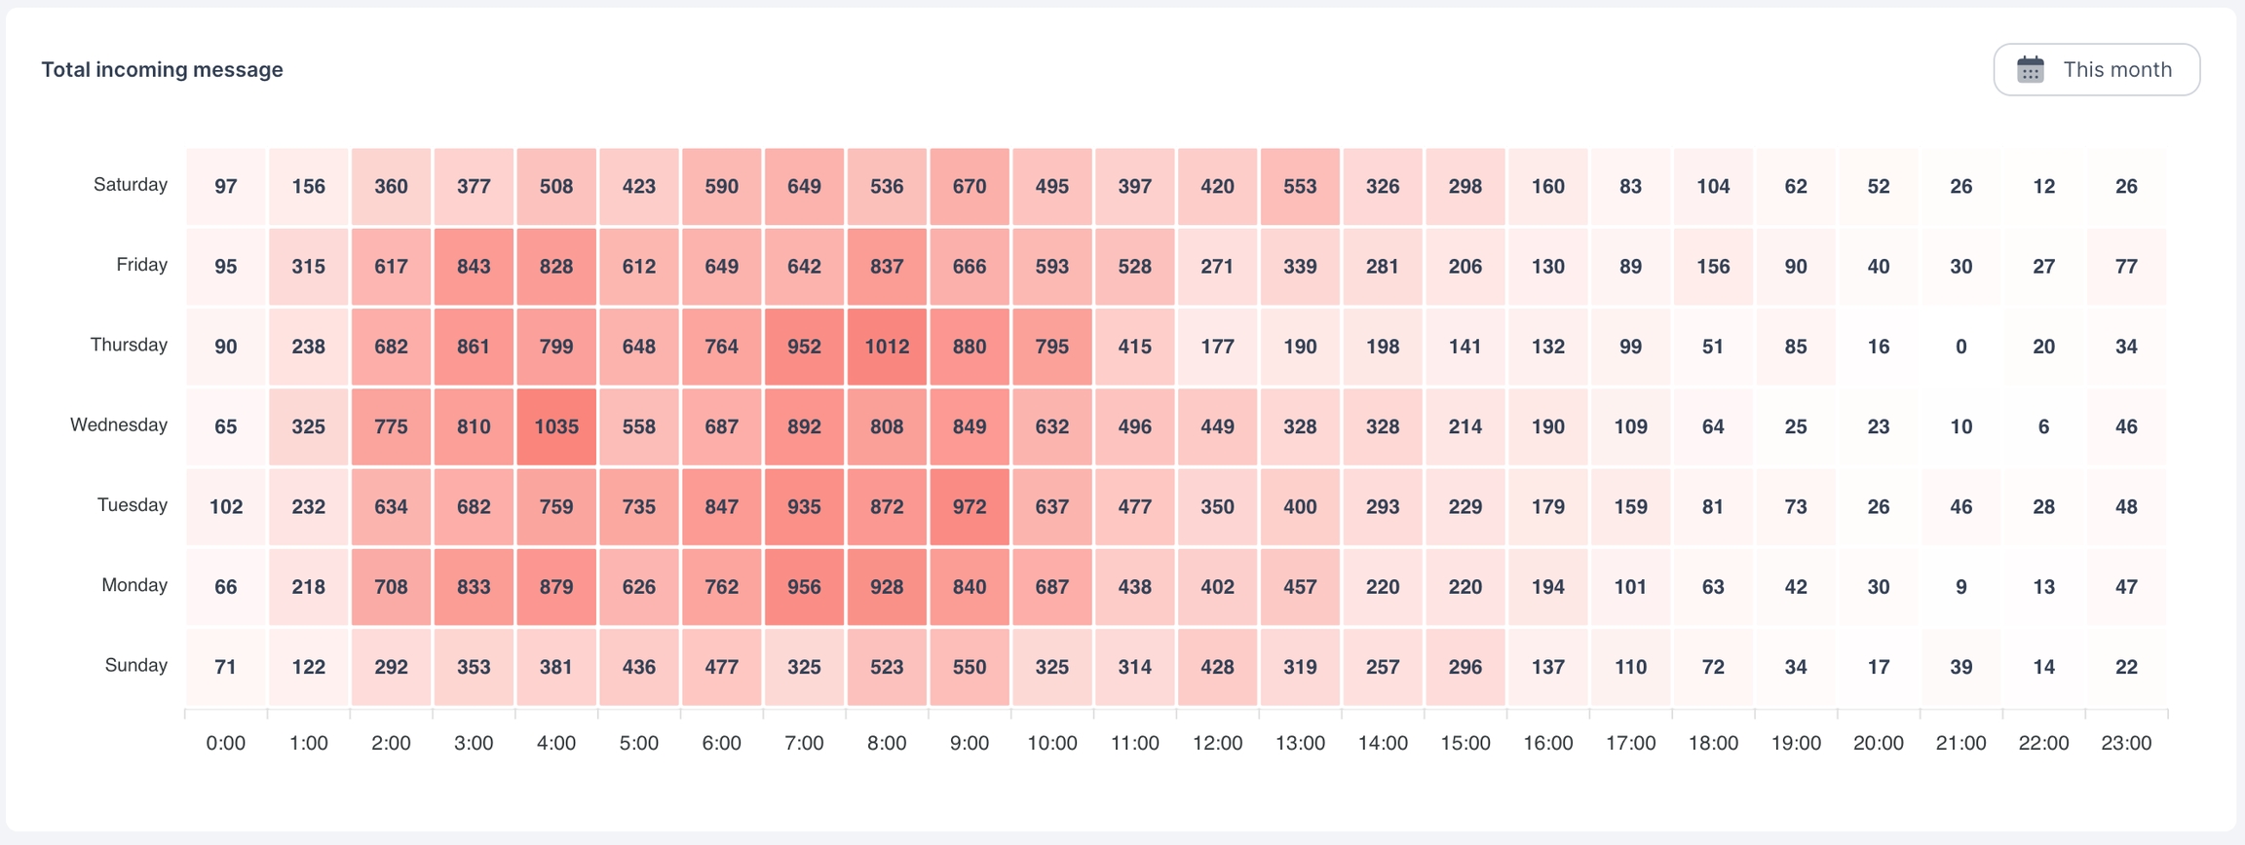Image resolution: width=2245 pixels, height=845 pixels.
Task: Select the Sunday 9:00 cell showing 550
Action: 970,667
